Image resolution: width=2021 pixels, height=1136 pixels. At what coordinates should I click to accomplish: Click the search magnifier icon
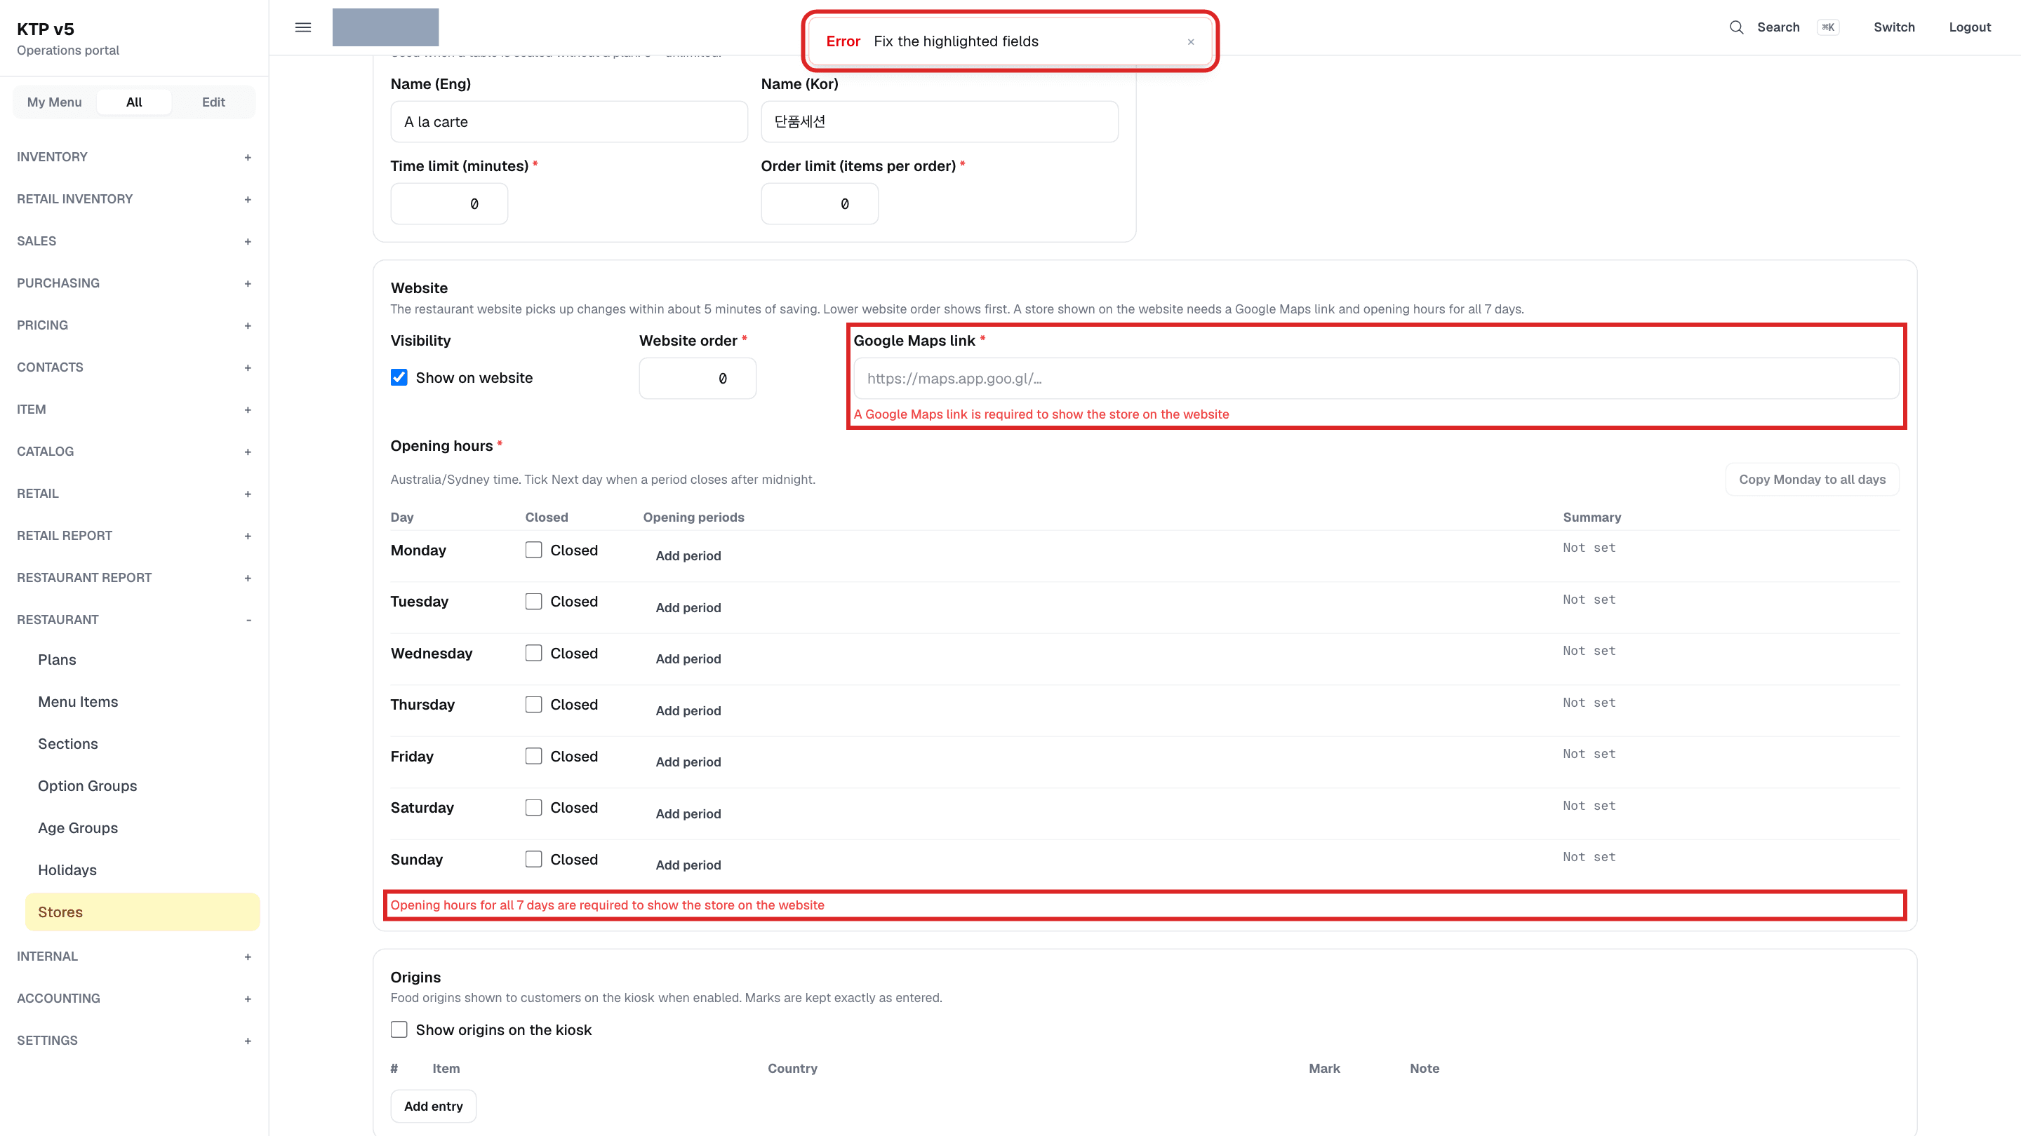1736,27
